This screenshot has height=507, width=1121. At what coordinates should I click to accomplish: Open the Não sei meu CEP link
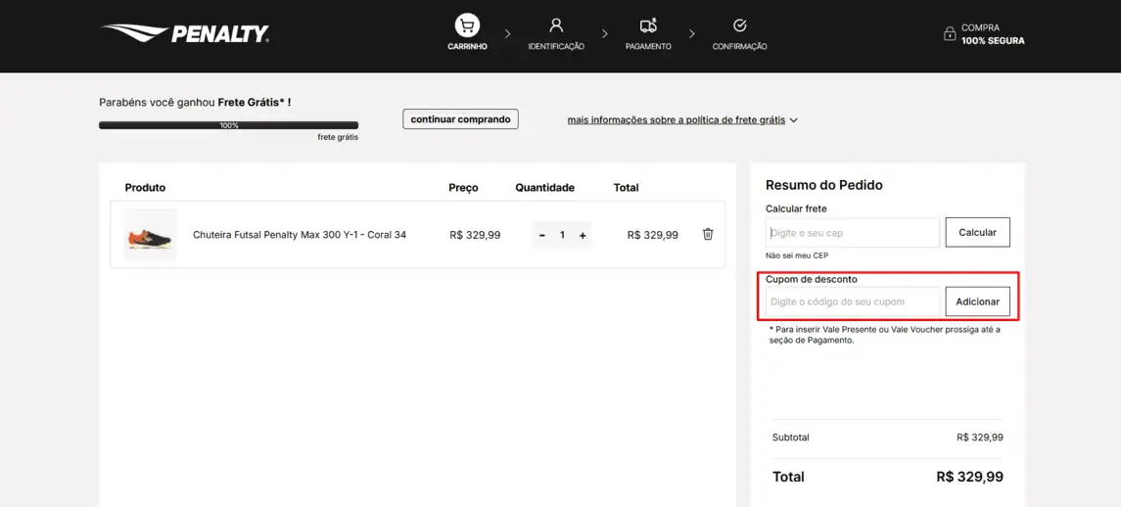[x=796, y=255]
